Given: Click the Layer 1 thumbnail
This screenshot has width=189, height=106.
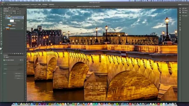Looking at the screenshot, I should point(10,25).
